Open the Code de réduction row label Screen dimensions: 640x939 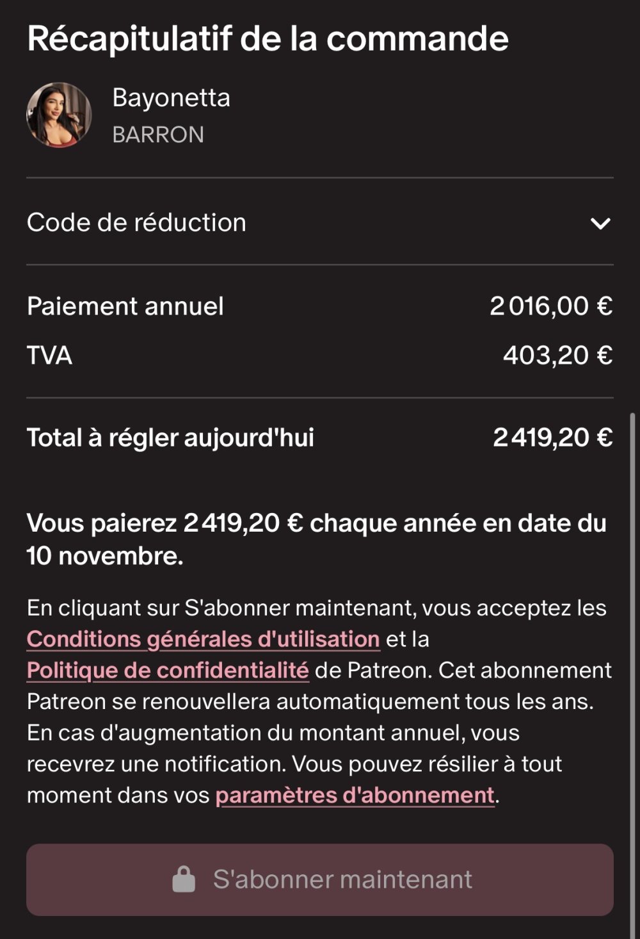pyautogui.click(x=136, y=223)
